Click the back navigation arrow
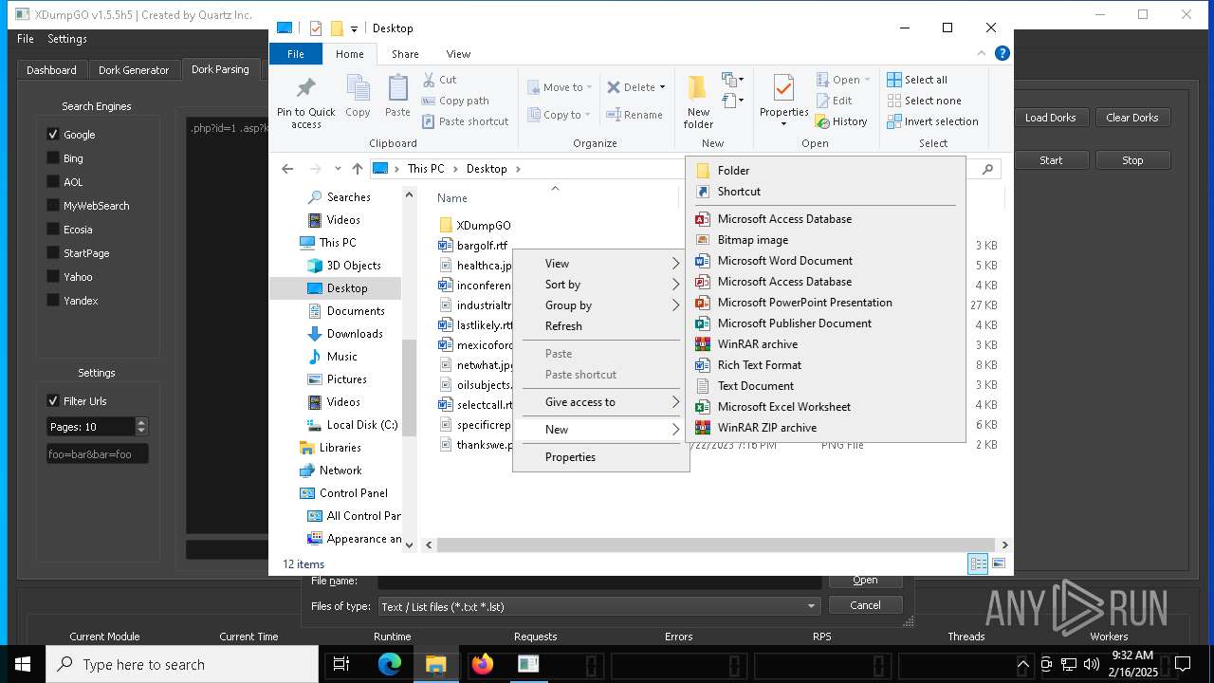1214x683 pixels. pyautogui.click(x=287, y=169)
